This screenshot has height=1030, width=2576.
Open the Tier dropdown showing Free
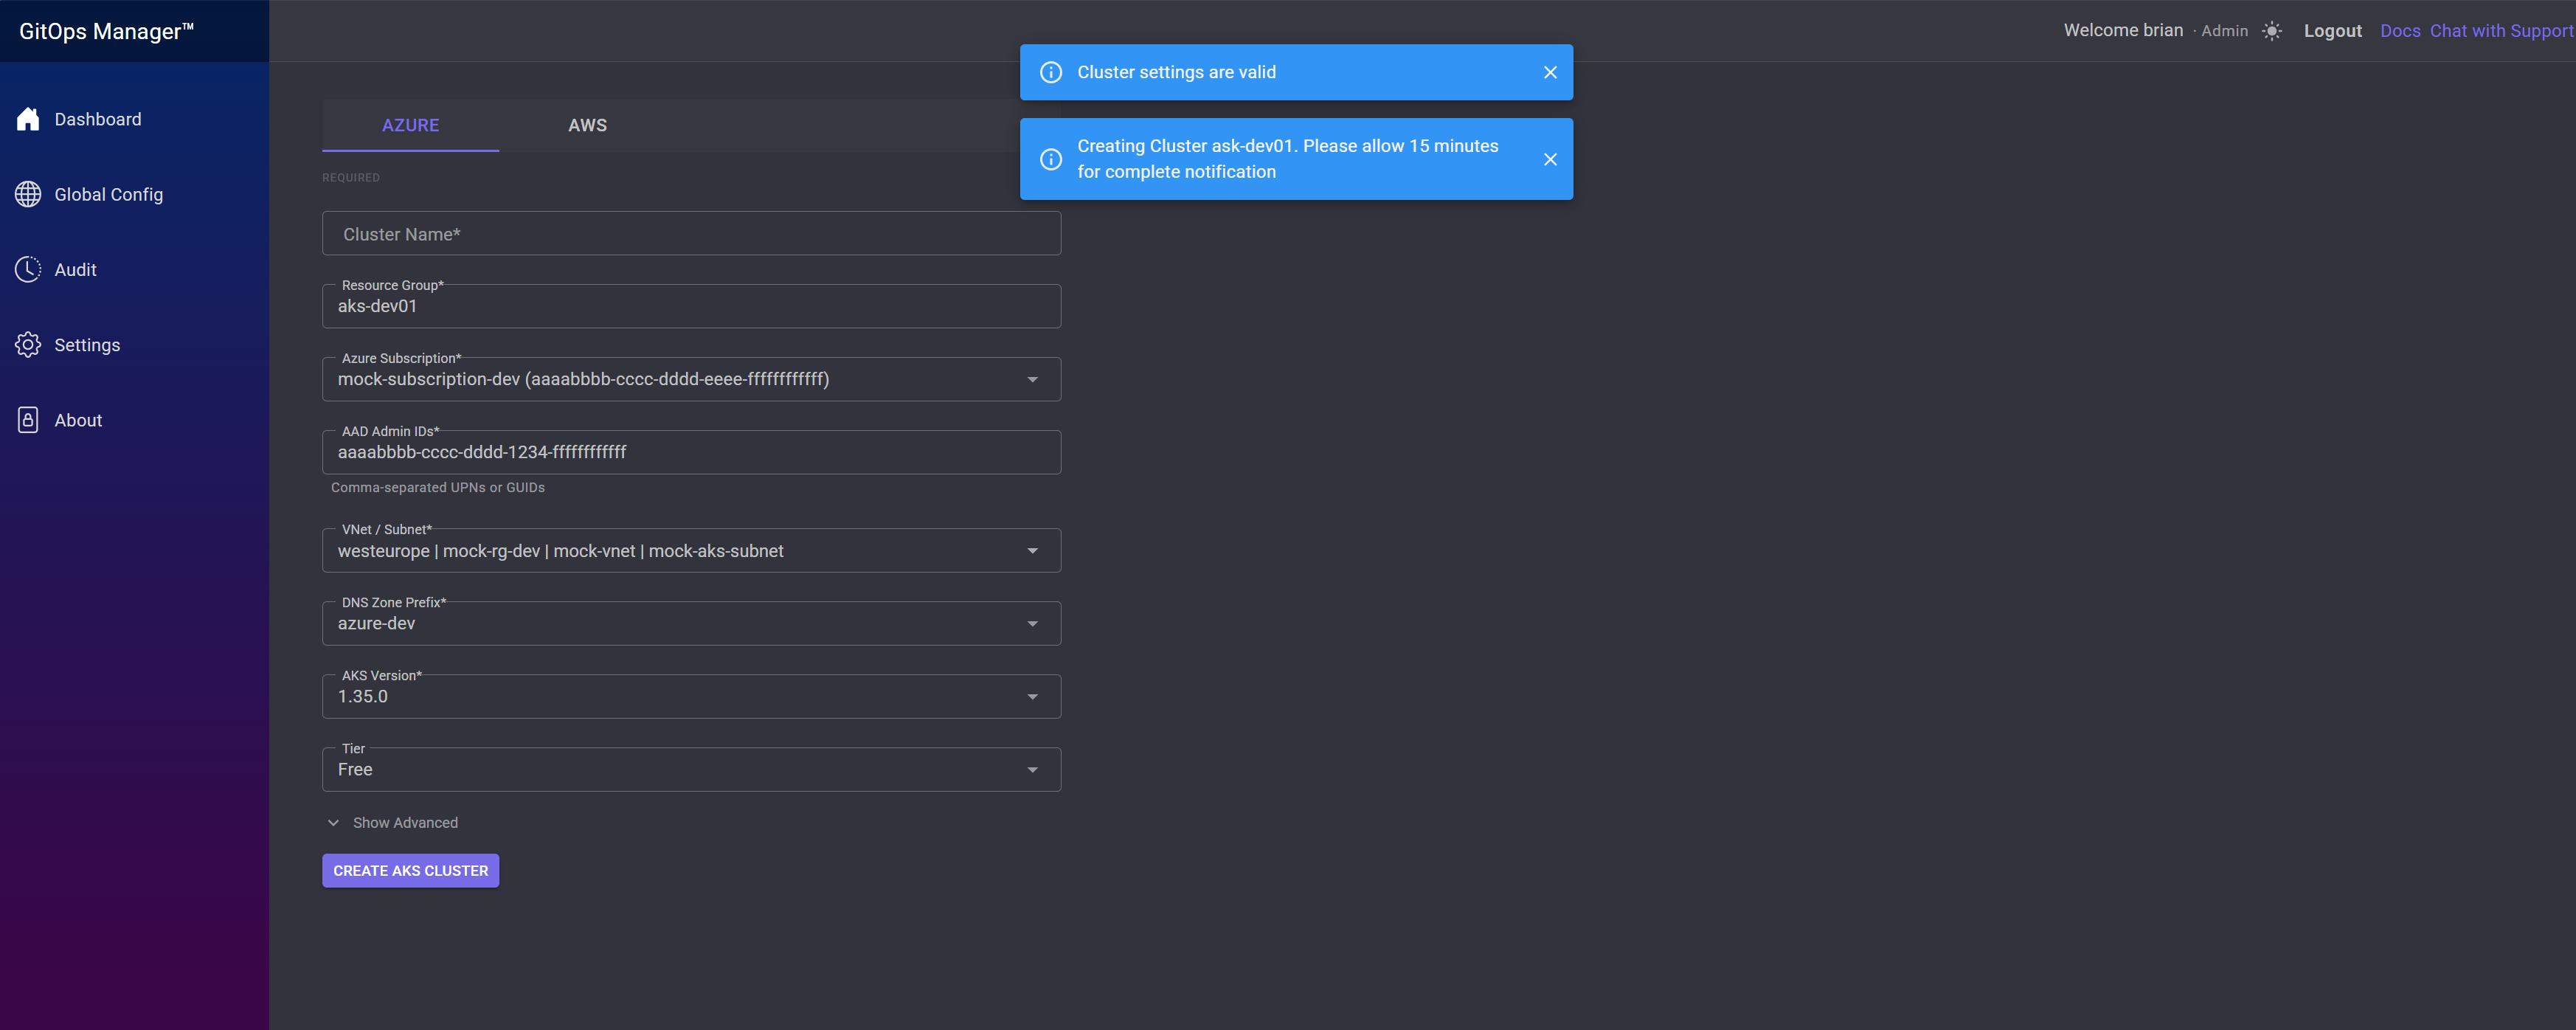(691, 769)
